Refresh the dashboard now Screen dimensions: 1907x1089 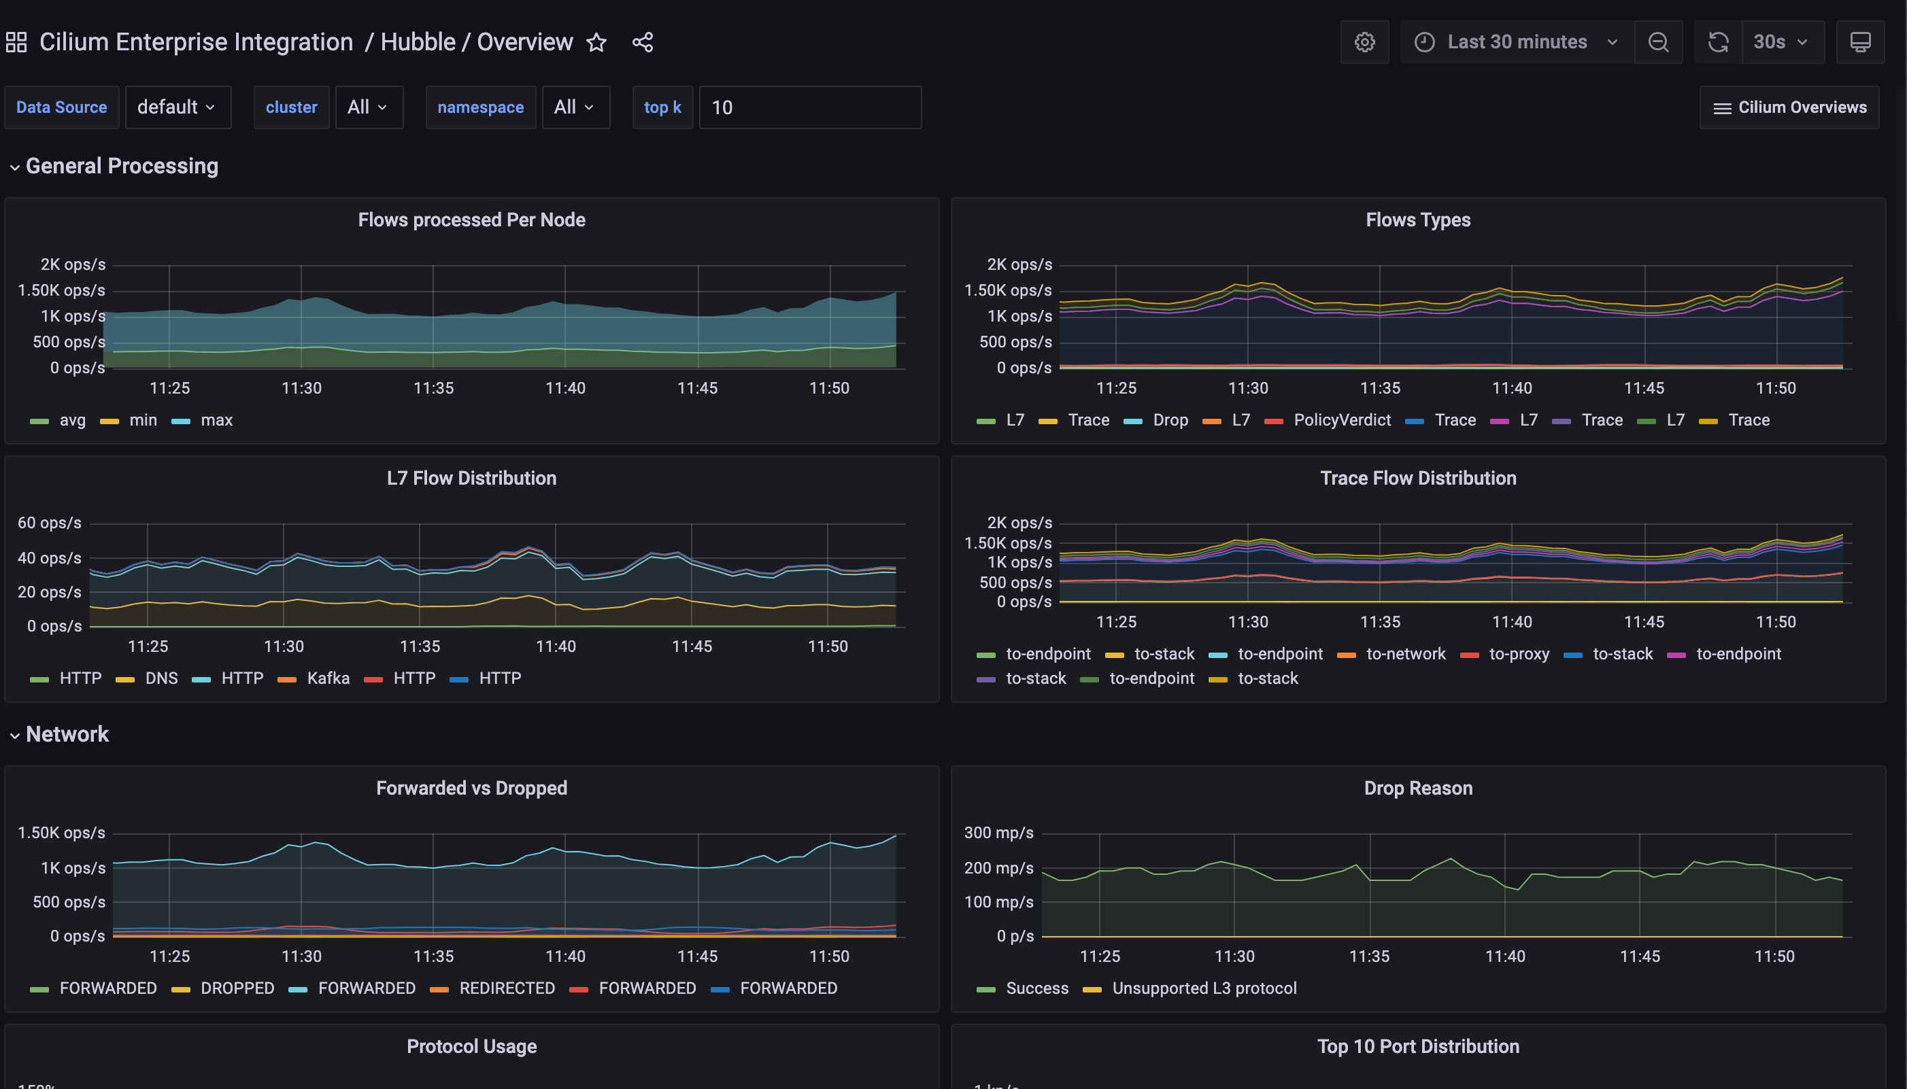pyautogui.click(x=1718, y=42)
